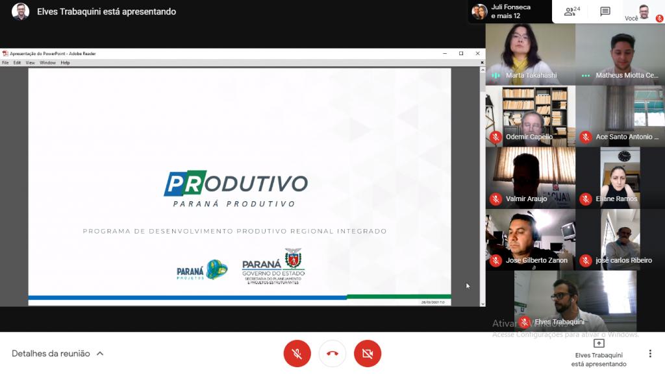
Task: Open the three-dot more options menu
Action: pos(650,354)
